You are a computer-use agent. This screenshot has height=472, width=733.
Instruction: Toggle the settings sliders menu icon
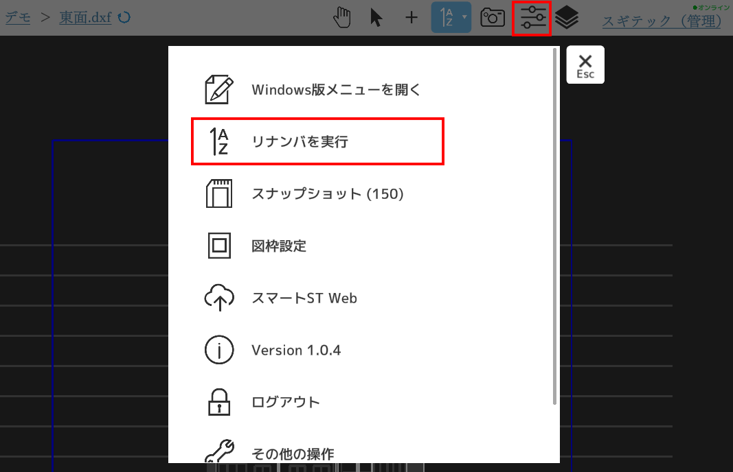tap(532, 18)
